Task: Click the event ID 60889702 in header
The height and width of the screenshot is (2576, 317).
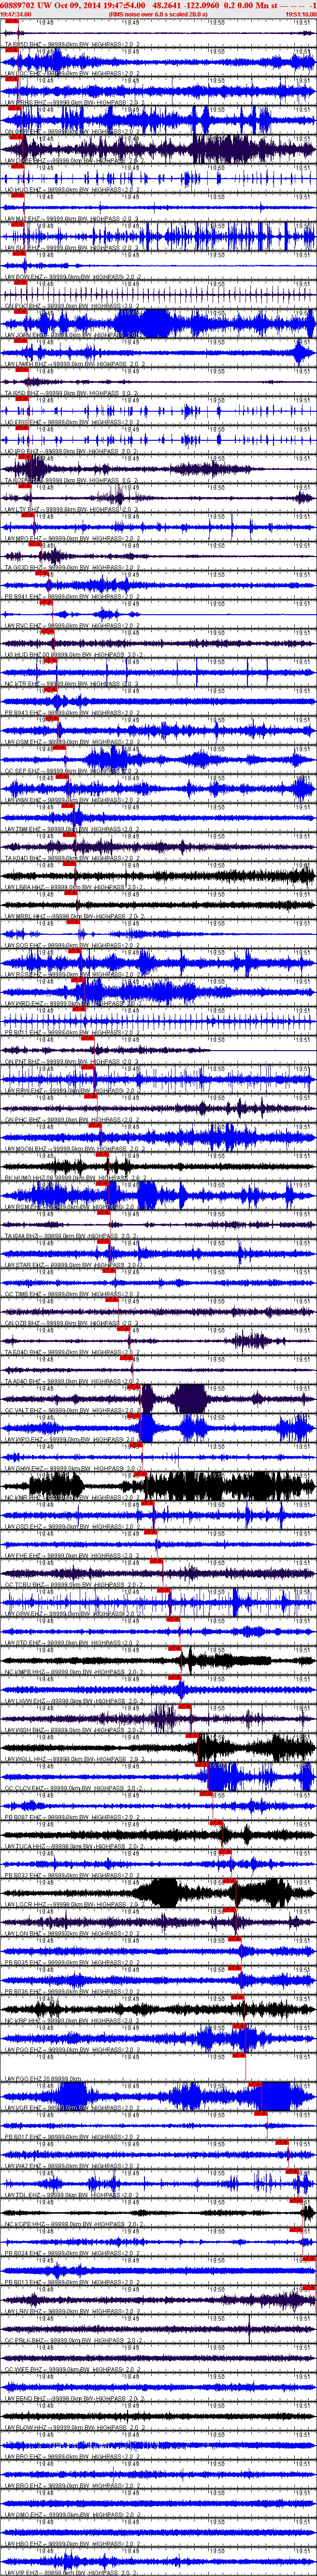Action: [x=18, y=5]
